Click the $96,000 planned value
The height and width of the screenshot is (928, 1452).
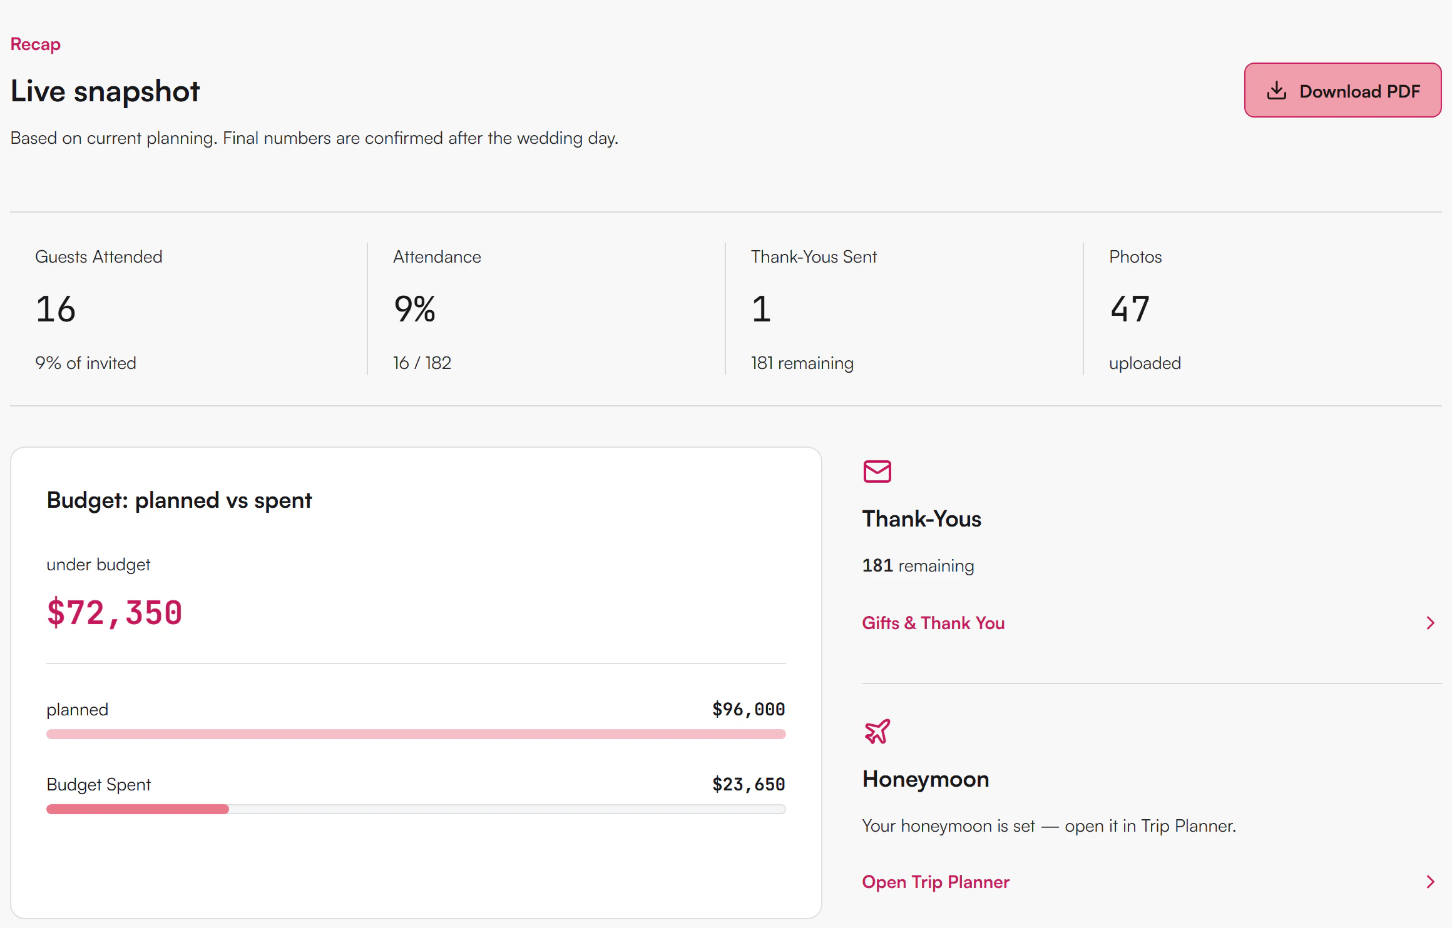point(749,709)
